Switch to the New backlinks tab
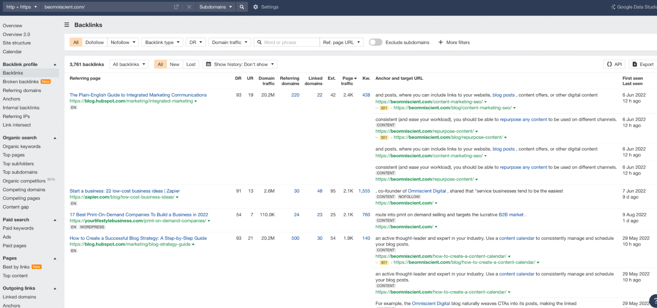This screenshot has width=657, height=308. (175, 64)
